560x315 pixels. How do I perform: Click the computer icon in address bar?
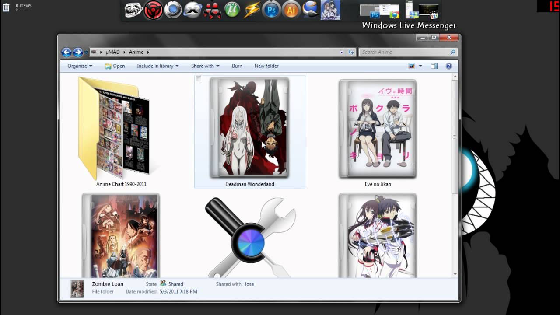coord(94,52)
